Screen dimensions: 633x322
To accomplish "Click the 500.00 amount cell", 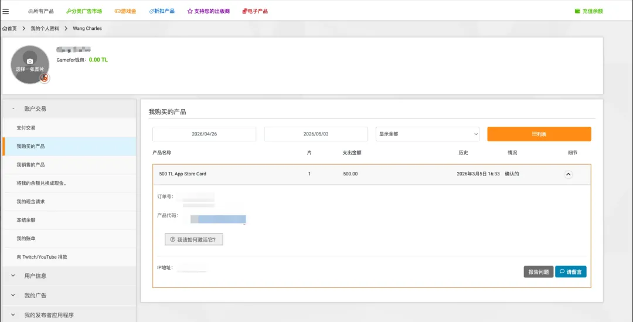I will point(350,174).
